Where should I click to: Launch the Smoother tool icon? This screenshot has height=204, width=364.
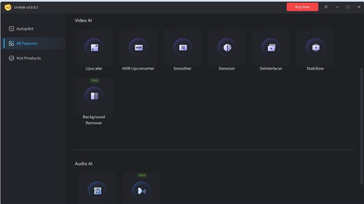pos(183,48)
